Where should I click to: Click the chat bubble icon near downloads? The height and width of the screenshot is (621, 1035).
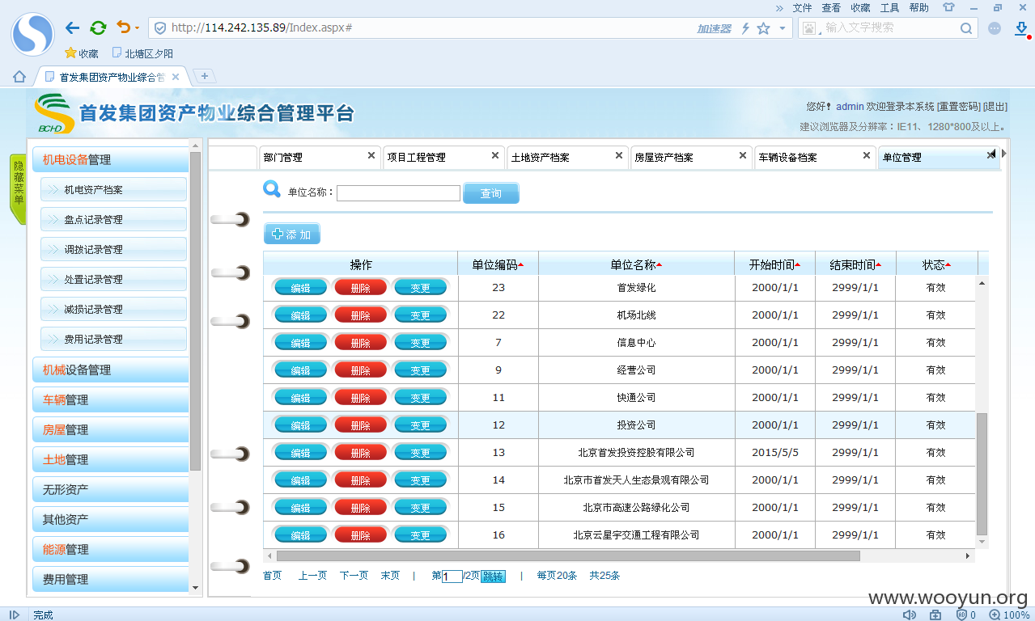click(995, 28)
